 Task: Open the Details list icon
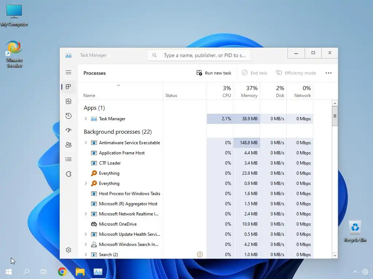coord(68,159)
